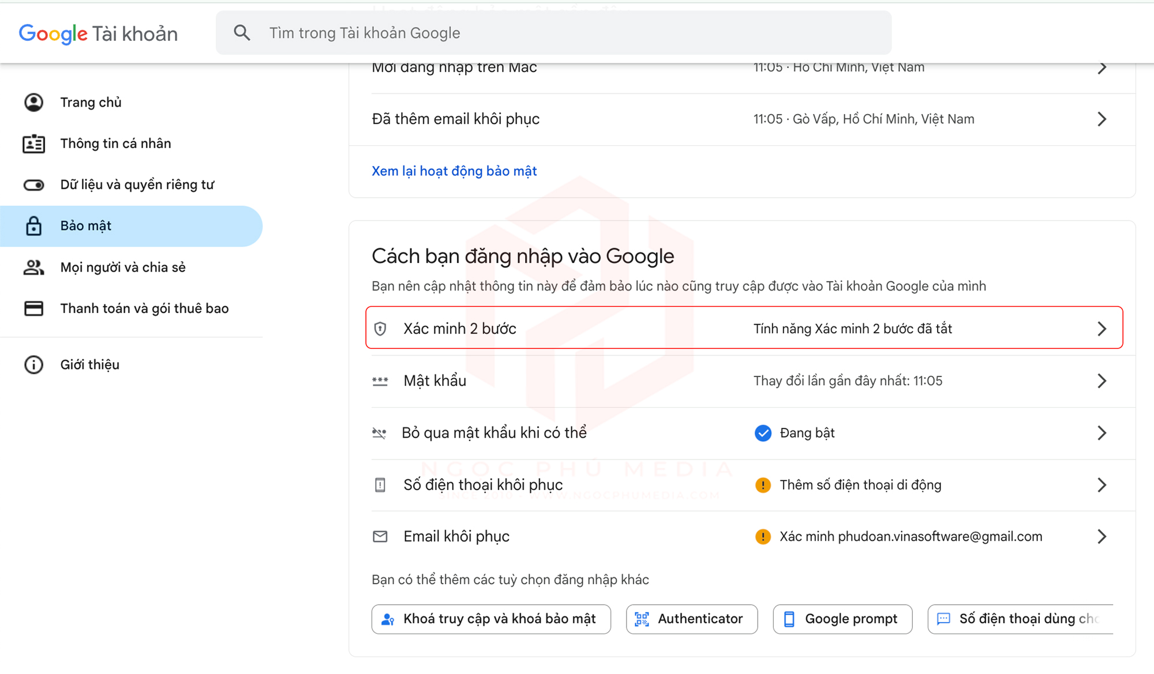Expand the Mật khẩu chevron arrow
Image resolution: width=1154 pixels, height=674 pixels.
tap(1101, 381)
